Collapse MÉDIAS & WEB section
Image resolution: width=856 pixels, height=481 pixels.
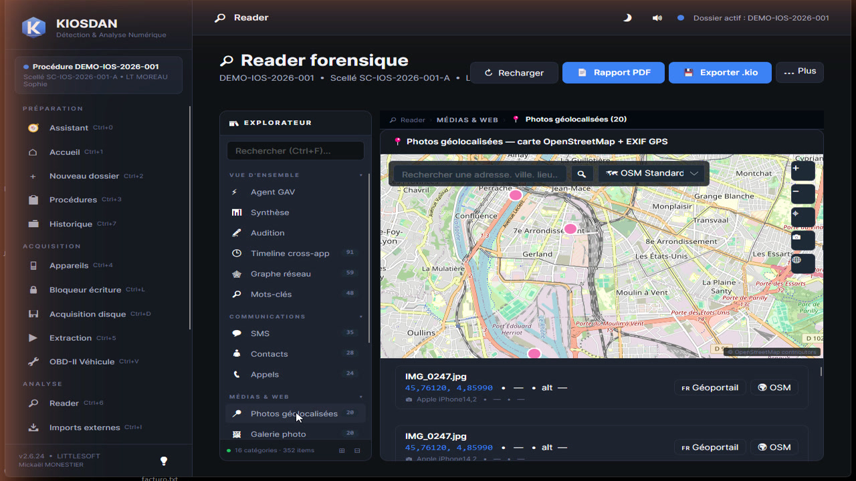pos(361,397)
